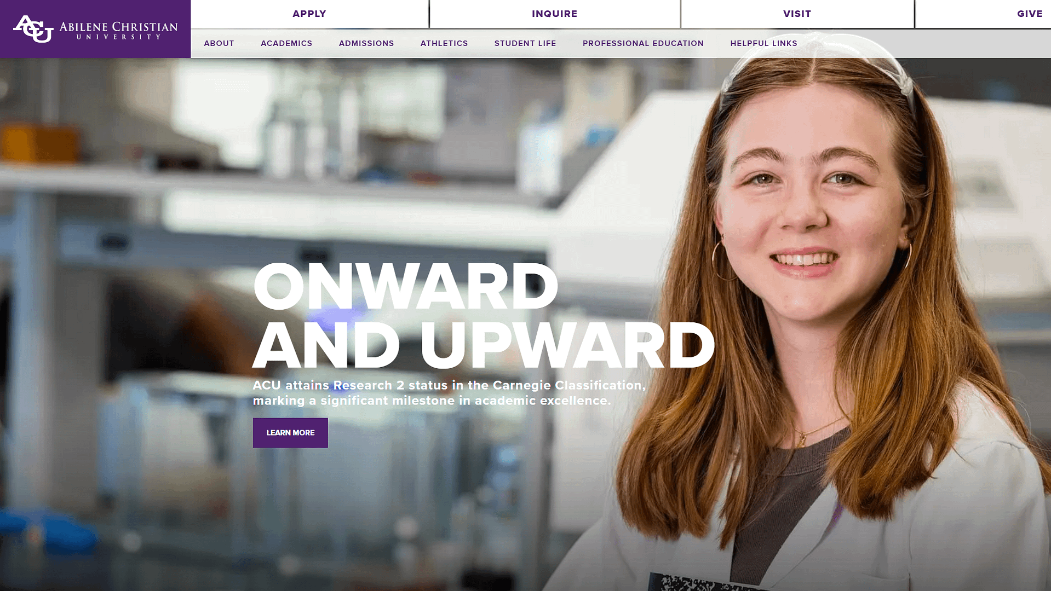Open the Apply link in top bar

pyautogui.click(x=309, y=14)
